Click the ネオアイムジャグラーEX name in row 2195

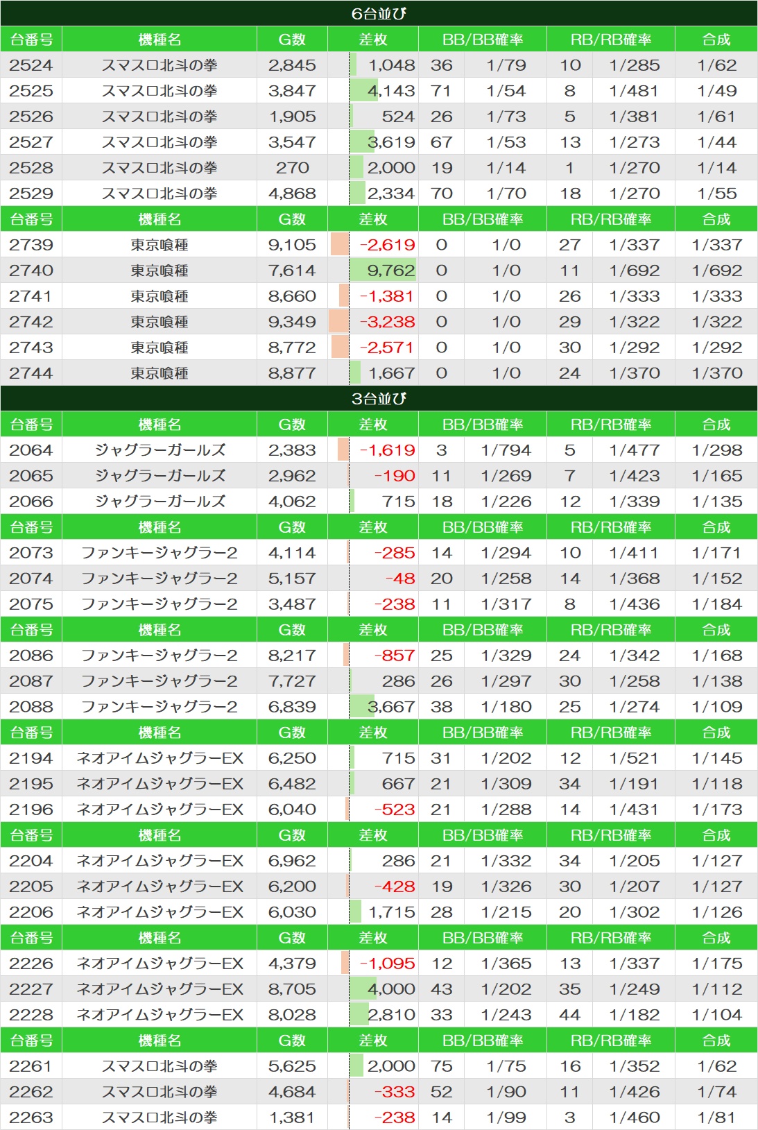pos(160,784)
